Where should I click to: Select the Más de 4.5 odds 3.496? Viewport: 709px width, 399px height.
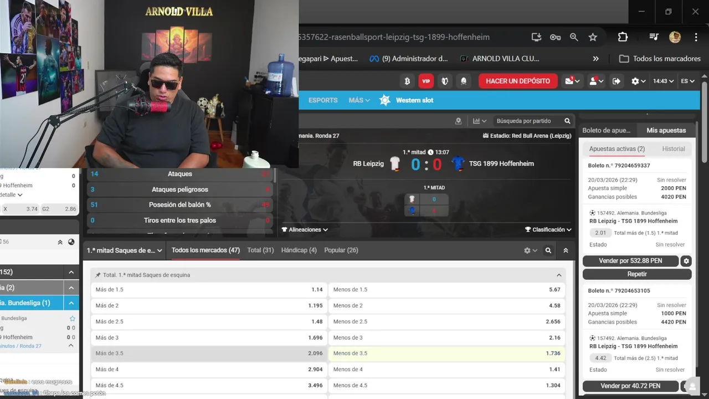click(209, 386)
